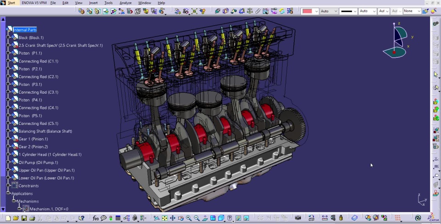Screen dimensions: 441x224
Task: Click the Print icon
Action: (x=32, y=218)
